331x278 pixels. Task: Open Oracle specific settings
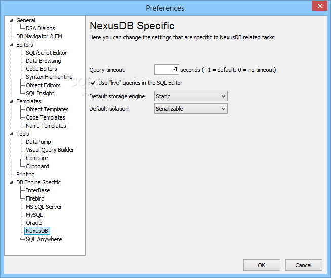[x=34, y=223]
